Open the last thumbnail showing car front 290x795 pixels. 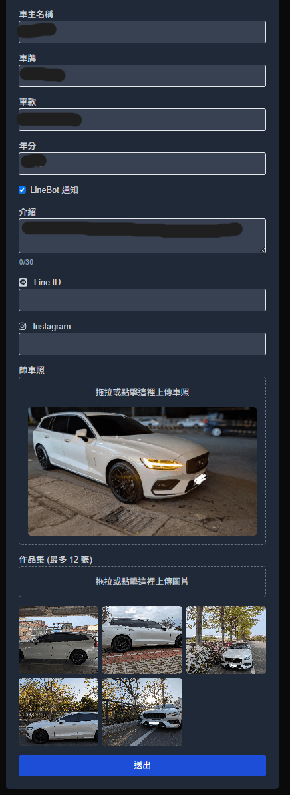tap(142, 712)
